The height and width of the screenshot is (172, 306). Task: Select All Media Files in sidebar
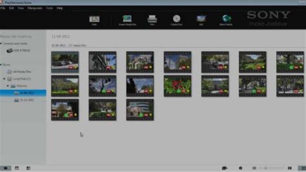click(x=19, y=72)
